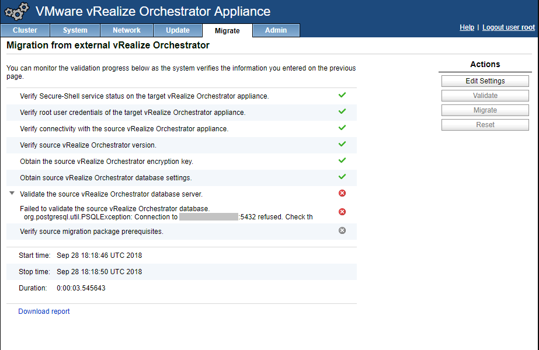Select 'Verify source vRealize Orchestrator version' text
This screenshot has height=350, width=539.
click(x=88, y=145)
